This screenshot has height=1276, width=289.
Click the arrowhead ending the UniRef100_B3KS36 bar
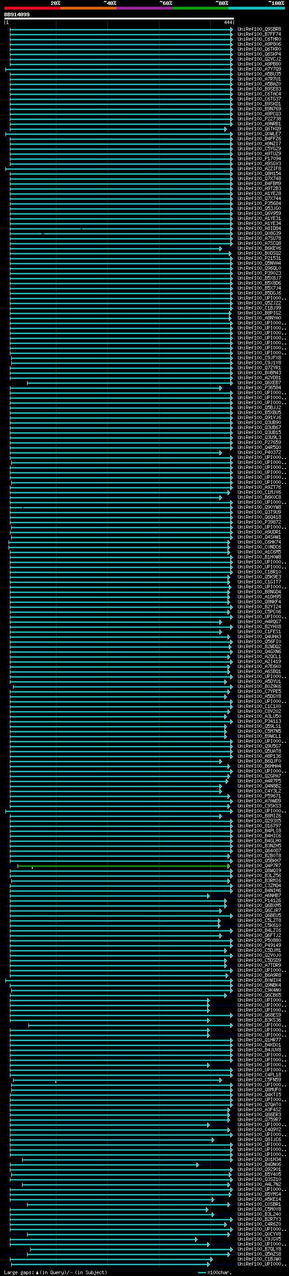click(x=208, y=1020)
